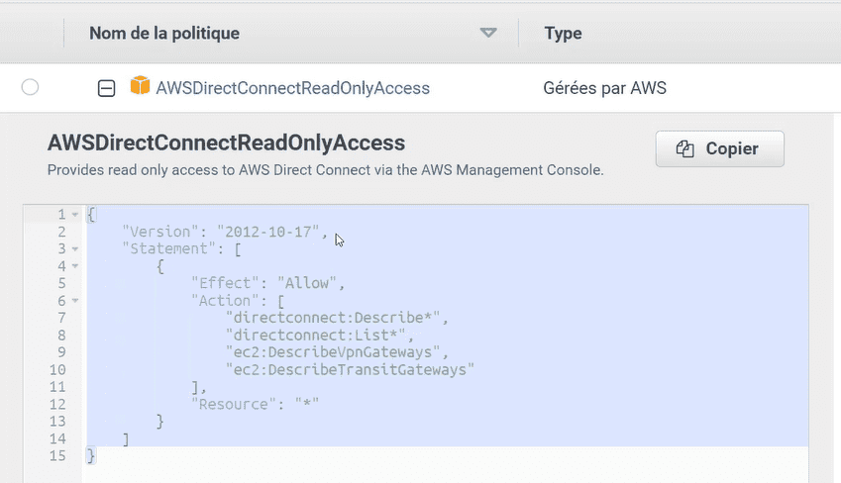Click the copy icon inside Copier
The image size is (841, 483).
[684, 149]
